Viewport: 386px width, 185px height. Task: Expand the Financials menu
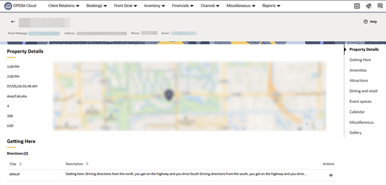[x=182, y=6]
